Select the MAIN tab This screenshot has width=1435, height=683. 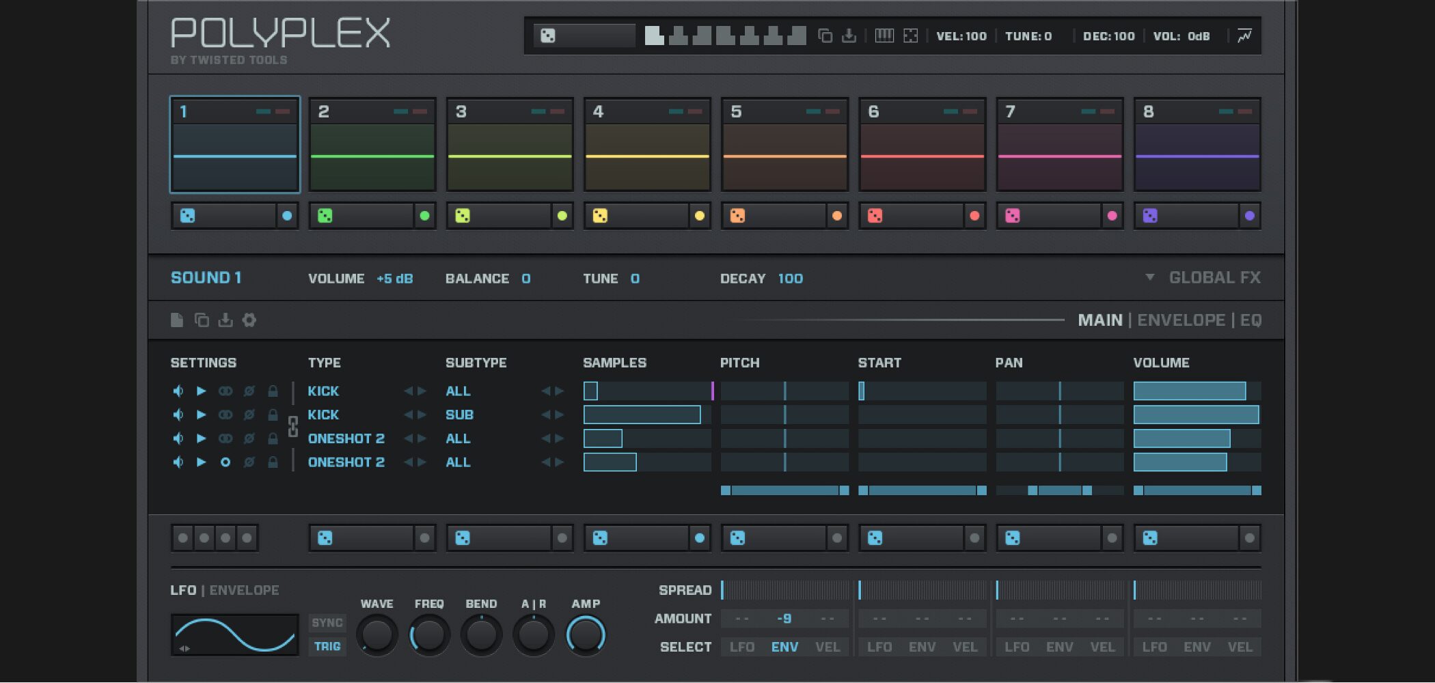(1099, 320)
